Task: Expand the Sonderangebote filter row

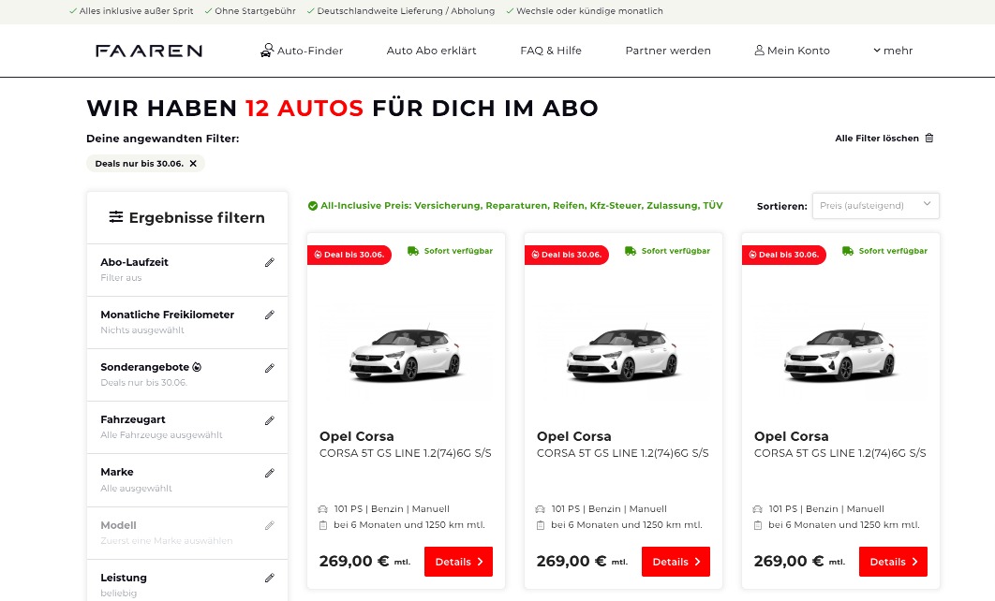Action: coord(187,374)
